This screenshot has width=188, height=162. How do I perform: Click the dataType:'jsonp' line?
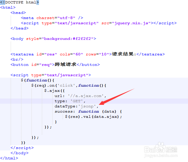pos(76,106)
